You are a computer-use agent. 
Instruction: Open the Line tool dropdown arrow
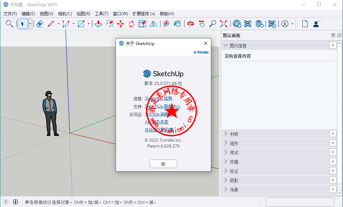(58, 24)
